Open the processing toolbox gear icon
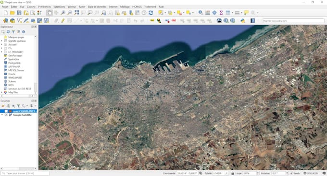This screenshot has height=176, width=327. point(214,13)
